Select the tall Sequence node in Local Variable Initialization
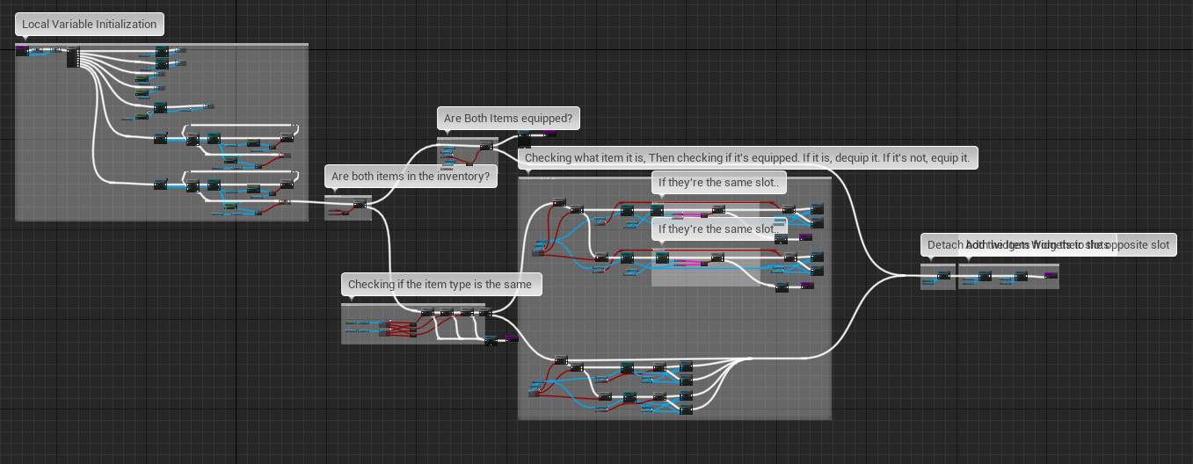 [74, 58]
